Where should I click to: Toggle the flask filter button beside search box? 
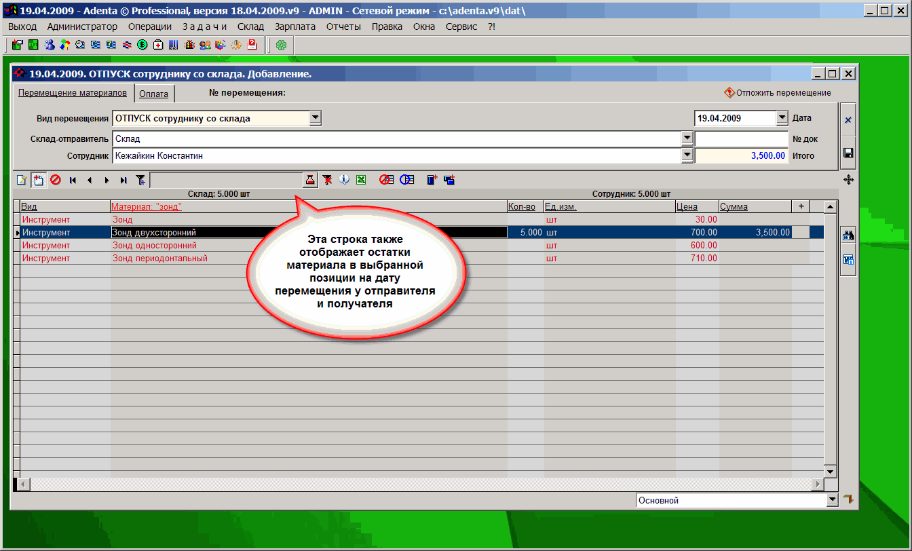click(310, 180)
